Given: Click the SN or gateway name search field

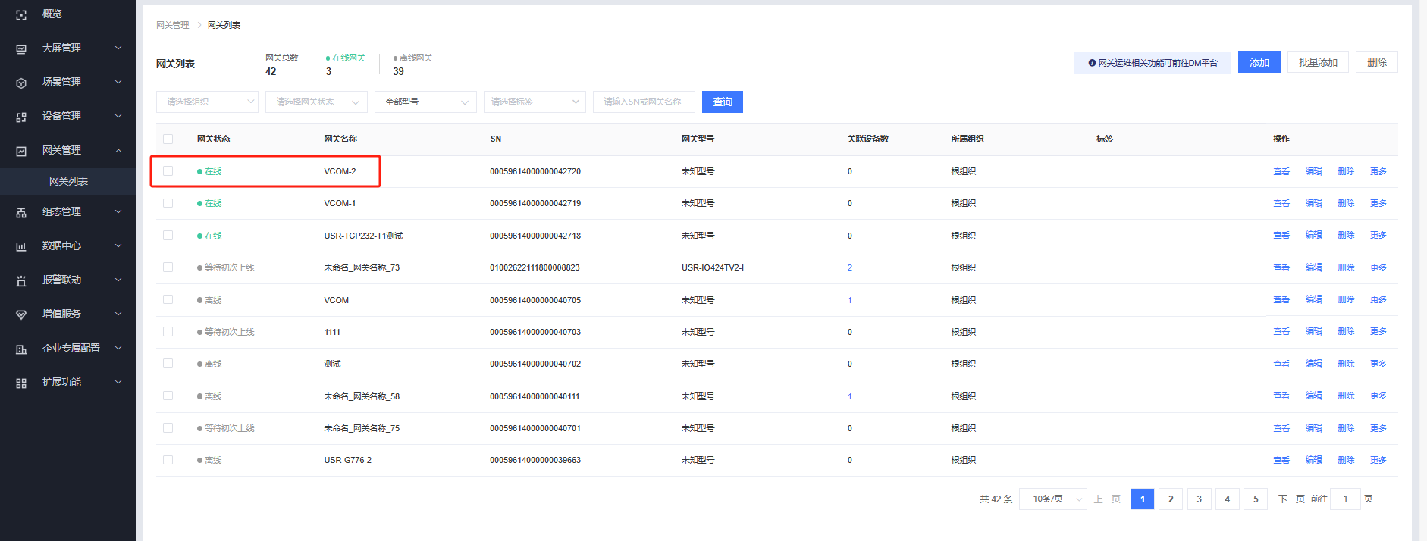Looking at the screenshot, I should pos(643,102).
